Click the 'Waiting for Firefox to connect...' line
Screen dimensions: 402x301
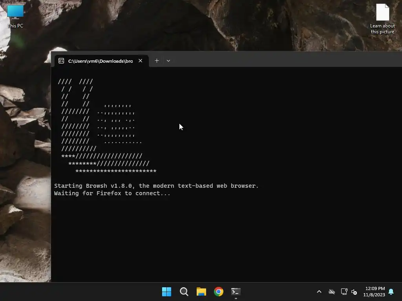click(112, 193)
